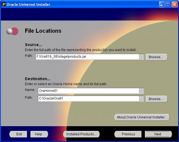The height and width of the screenshot is (142, 179).
Task: Click the "Name:" field label
Action: [x=30, y=90]
